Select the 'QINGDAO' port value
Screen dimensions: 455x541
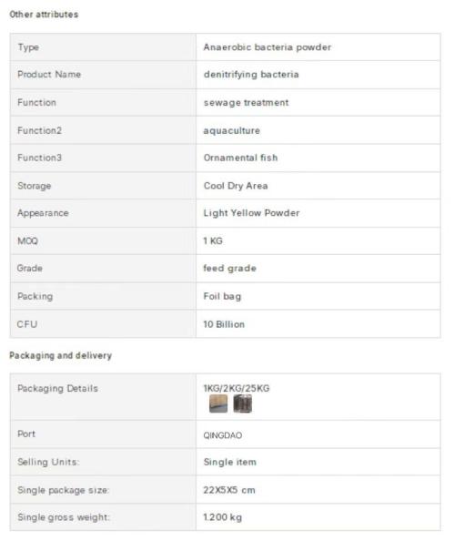[x=222, y=435]
